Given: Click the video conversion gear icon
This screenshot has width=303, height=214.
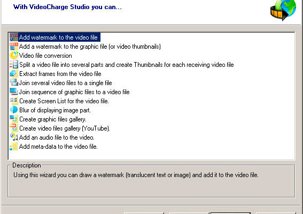Looking at the screenshot, I should (x=14, y=56).
